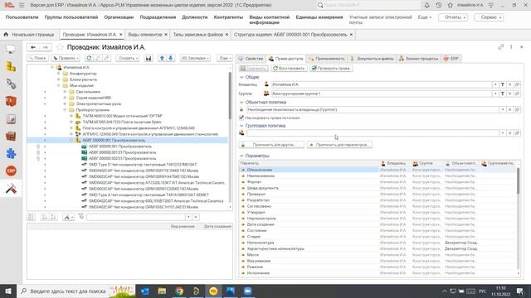
Task: Open the Пользователи menu item
Action: 22,17
